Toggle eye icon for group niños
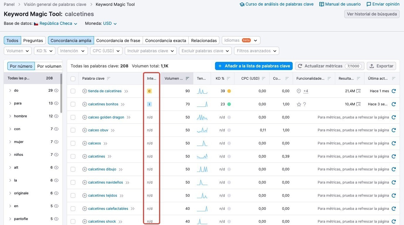 (56, 155)
